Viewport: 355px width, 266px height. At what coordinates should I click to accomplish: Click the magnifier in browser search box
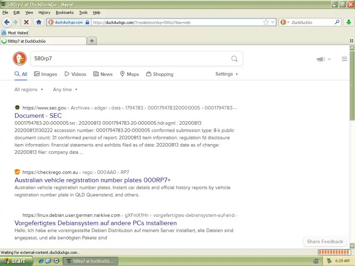coord(337,22)
